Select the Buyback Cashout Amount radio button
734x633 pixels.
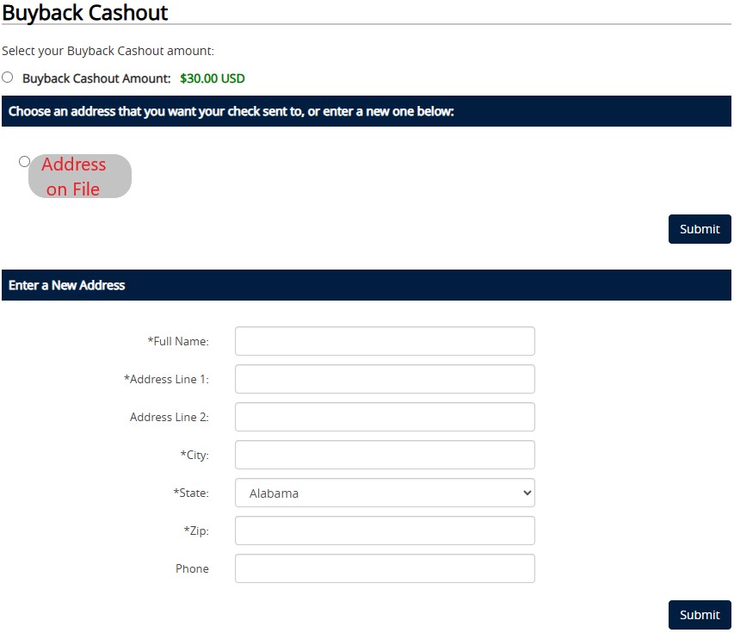[x=8, y=77]
